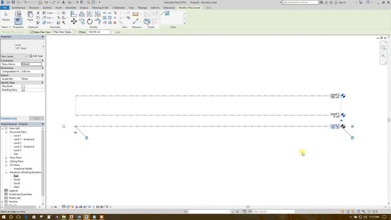This screenshot has width=391, height=220.
Task: Open Level 1 - Analytical structural plan
Action: click(24, 139)
